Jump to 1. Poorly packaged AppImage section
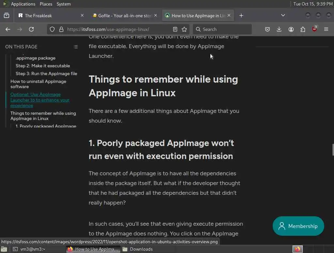Image resolution: width=334 pixels, height=253 pixels. click(x=46, y=126)
